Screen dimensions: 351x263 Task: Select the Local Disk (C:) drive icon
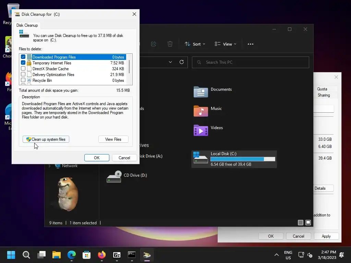[x=201, y=158]
